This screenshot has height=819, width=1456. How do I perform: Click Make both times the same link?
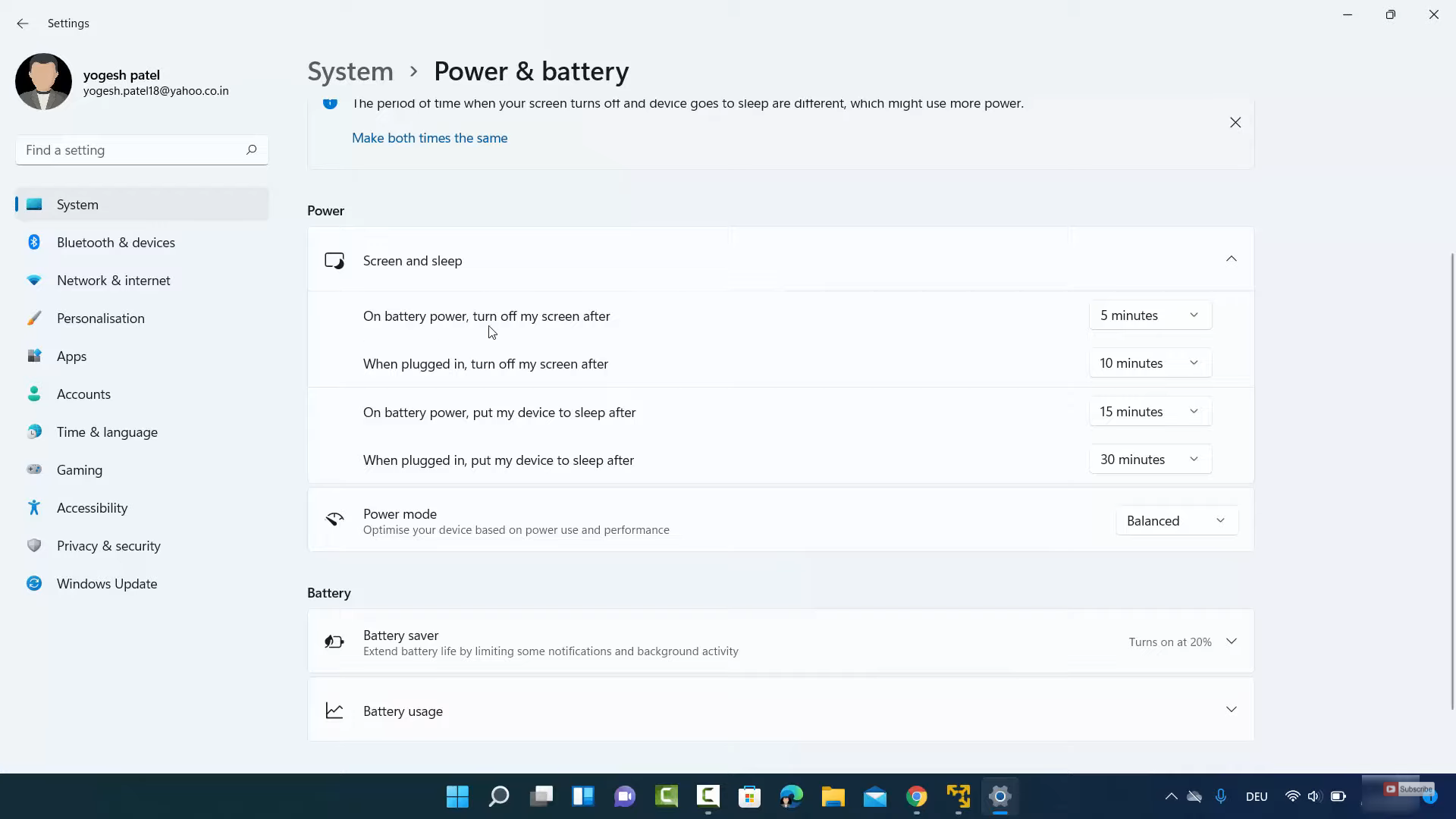429,138
